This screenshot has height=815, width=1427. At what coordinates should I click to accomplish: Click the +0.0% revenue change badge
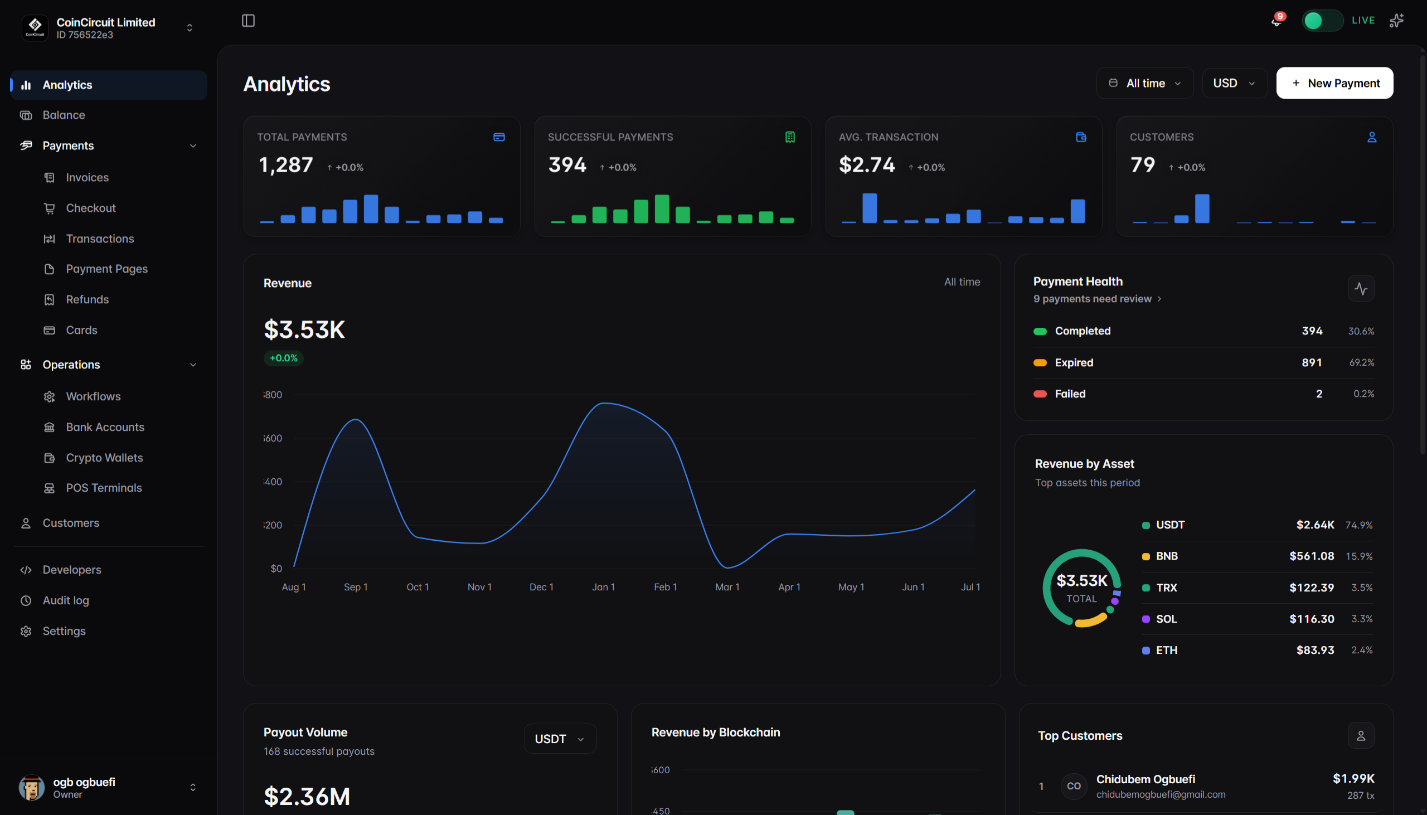(x=283, y=358)
